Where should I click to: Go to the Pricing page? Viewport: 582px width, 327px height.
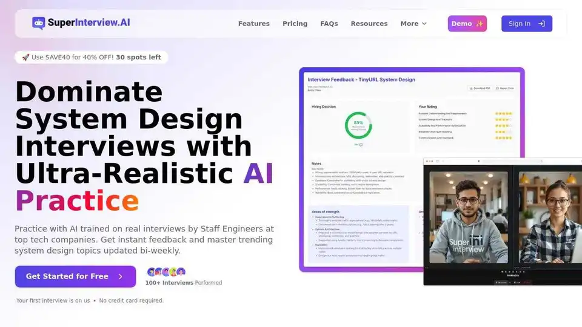click(x=295, y=24)
